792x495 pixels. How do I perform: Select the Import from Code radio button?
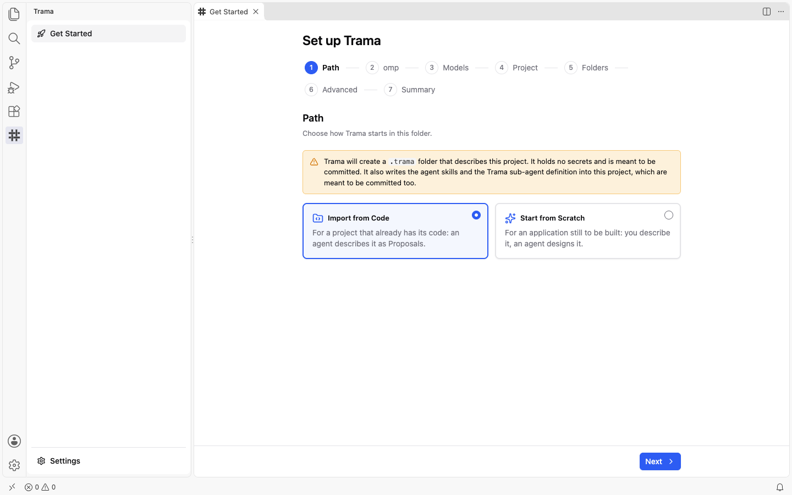click(x=476, y=215)
